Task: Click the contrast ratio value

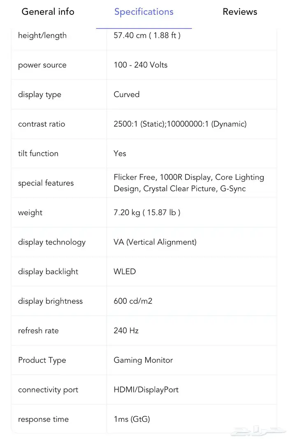Action: click(x=180, y=124)
